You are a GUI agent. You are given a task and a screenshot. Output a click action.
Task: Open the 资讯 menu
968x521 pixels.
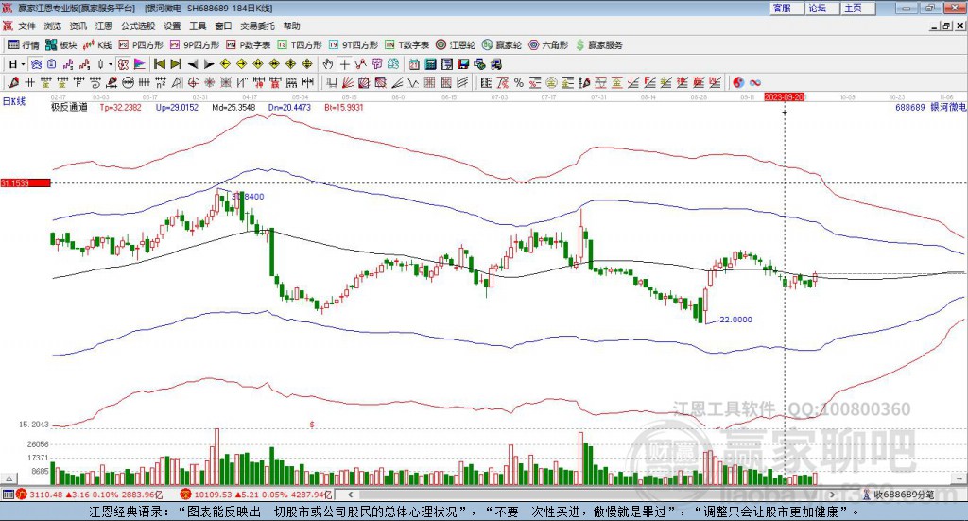[x=78, y=26]
